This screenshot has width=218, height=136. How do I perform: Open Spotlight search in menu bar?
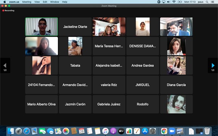click(x=207, y=2)
